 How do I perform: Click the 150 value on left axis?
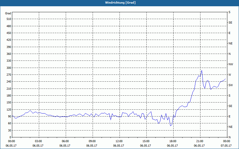coord(9,103)
